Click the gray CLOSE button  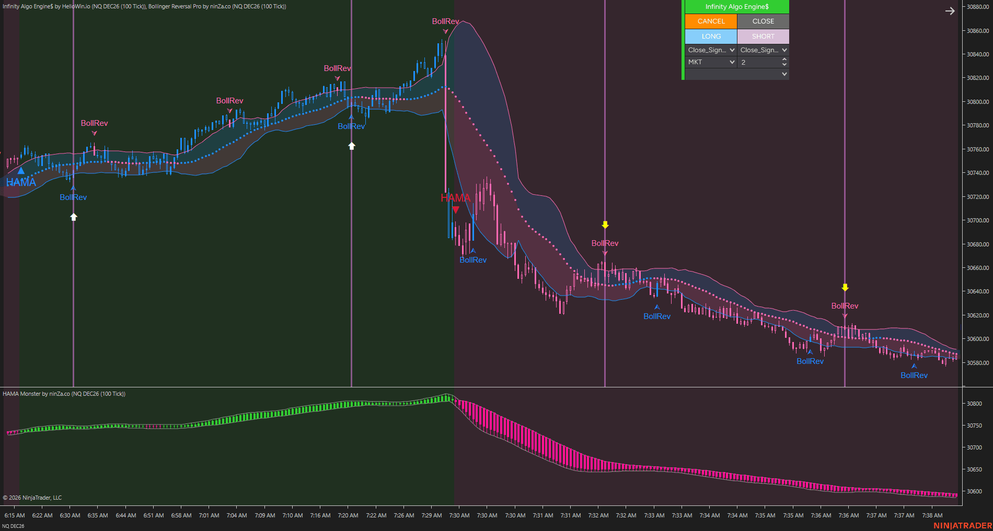coord(763,21)
